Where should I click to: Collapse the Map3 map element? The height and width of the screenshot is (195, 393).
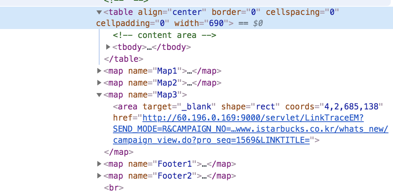pos(99,95)
